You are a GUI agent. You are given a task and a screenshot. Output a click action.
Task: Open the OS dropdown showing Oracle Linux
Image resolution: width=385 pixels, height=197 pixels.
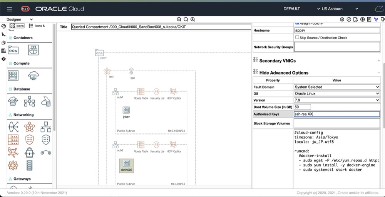(336, 93)
